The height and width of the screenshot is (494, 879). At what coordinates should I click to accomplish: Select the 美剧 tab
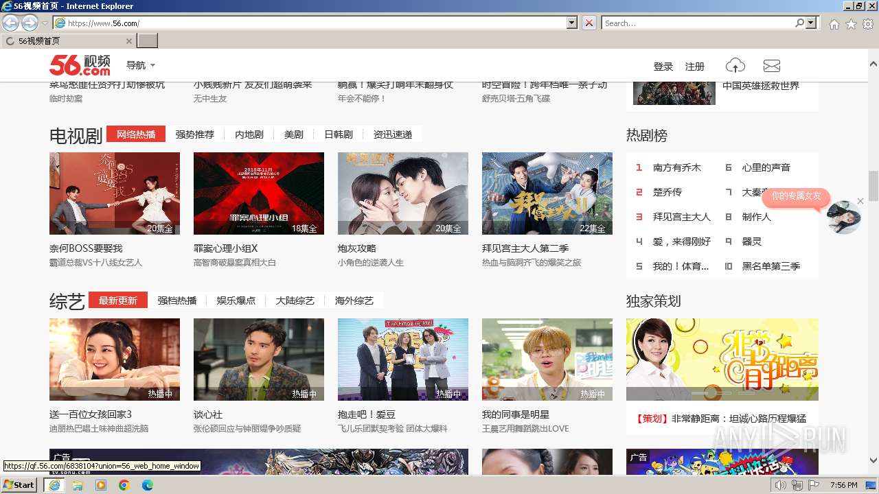pos(294,134)
